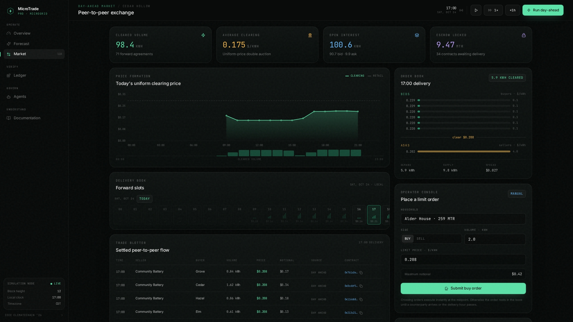Select the BUY side option
Image resolution: width=573 pixels, height=322 pixels.
coord(408,239)
